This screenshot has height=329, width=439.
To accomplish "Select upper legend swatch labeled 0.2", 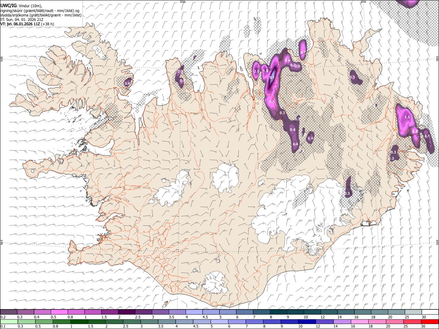I will point(9,312).
